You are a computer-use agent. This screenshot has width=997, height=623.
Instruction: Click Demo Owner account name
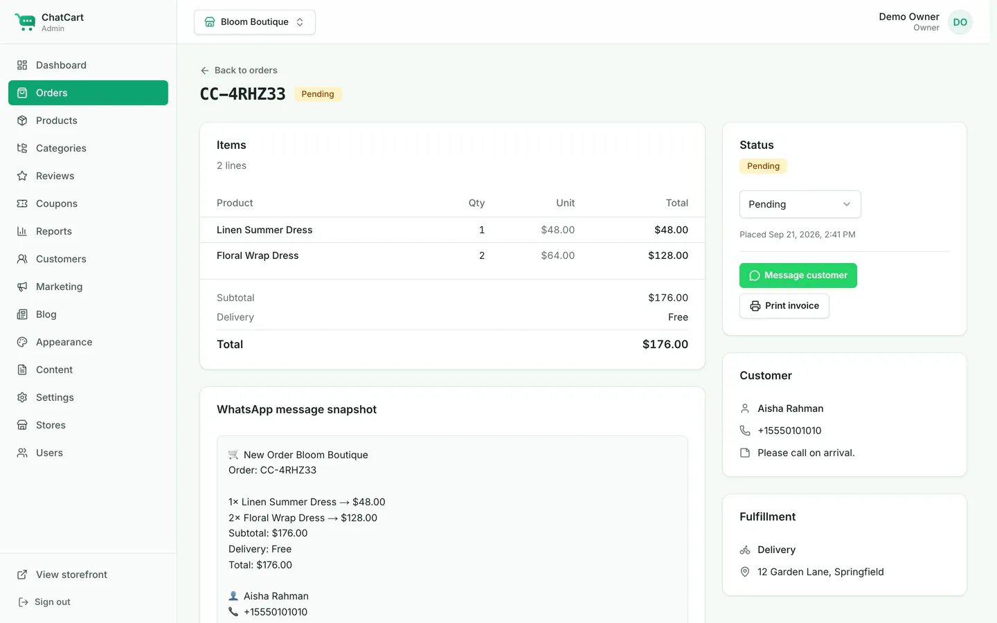[x=909, y=17]
